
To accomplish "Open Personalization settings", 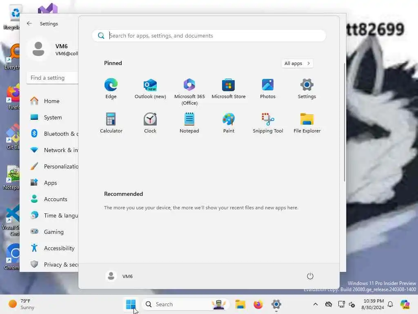I will (x=52, y=166).
